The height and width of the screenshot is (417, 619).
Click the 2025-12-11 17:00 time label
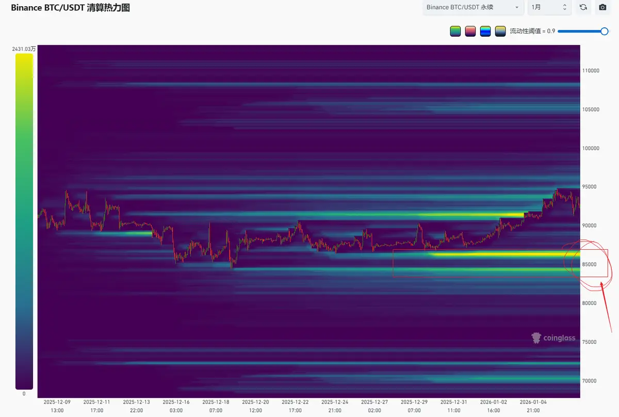coord(96,406)
